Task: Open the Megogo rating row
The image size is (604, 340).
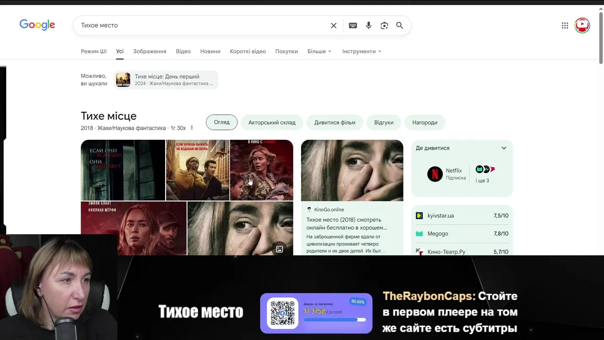Action: (462, 234)
